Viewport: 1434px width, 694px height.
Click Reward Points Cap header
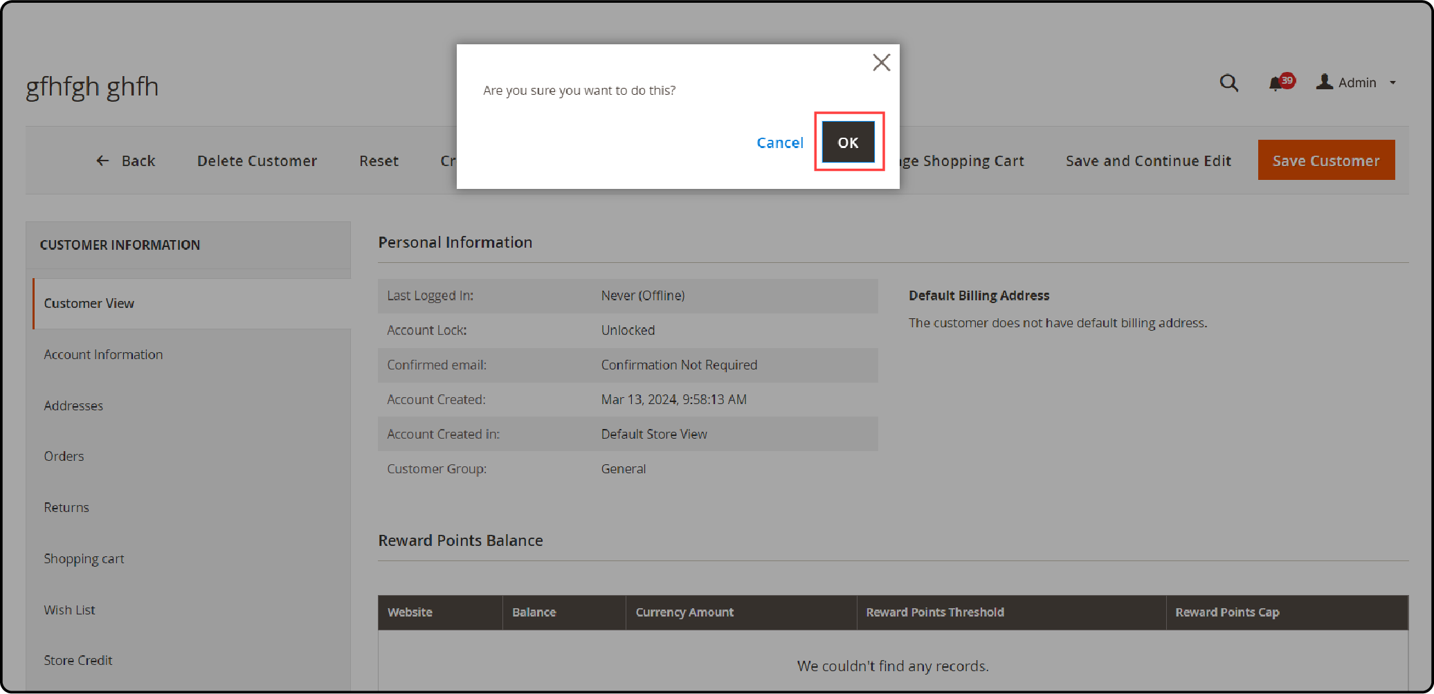pyautogui.click(x=1287, y=612)
